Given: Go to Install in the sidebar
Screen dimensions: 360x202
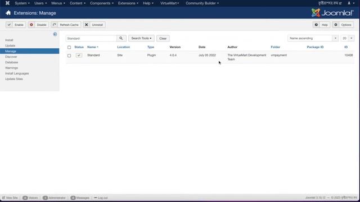Looking at the screenshot, I should pos(9,40).
